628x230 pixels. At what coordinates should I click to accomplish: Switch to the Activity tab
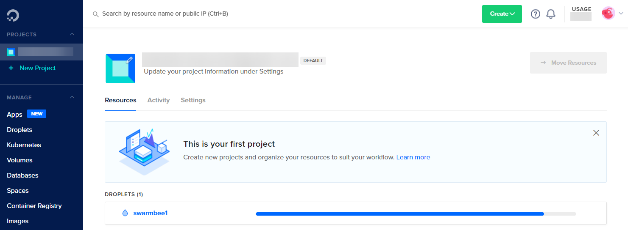click(x=158, y=100)
